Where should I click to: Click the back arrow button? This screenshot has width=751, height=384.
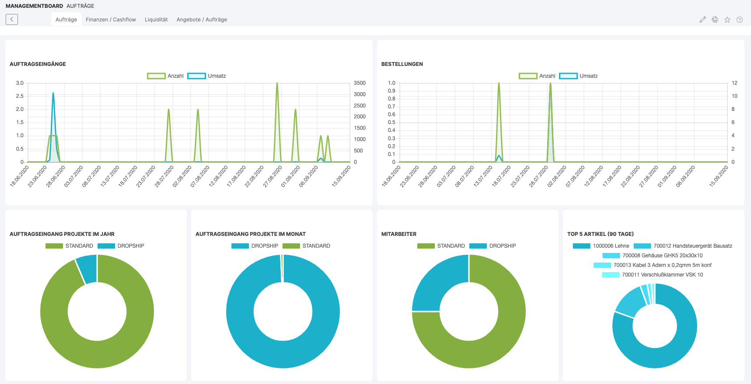(12, 19)
